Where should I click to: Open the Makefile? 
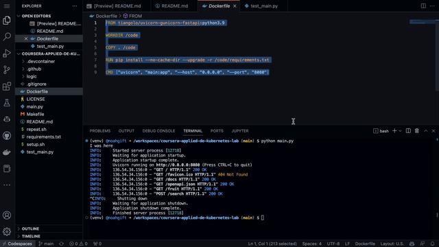(49, 115)
